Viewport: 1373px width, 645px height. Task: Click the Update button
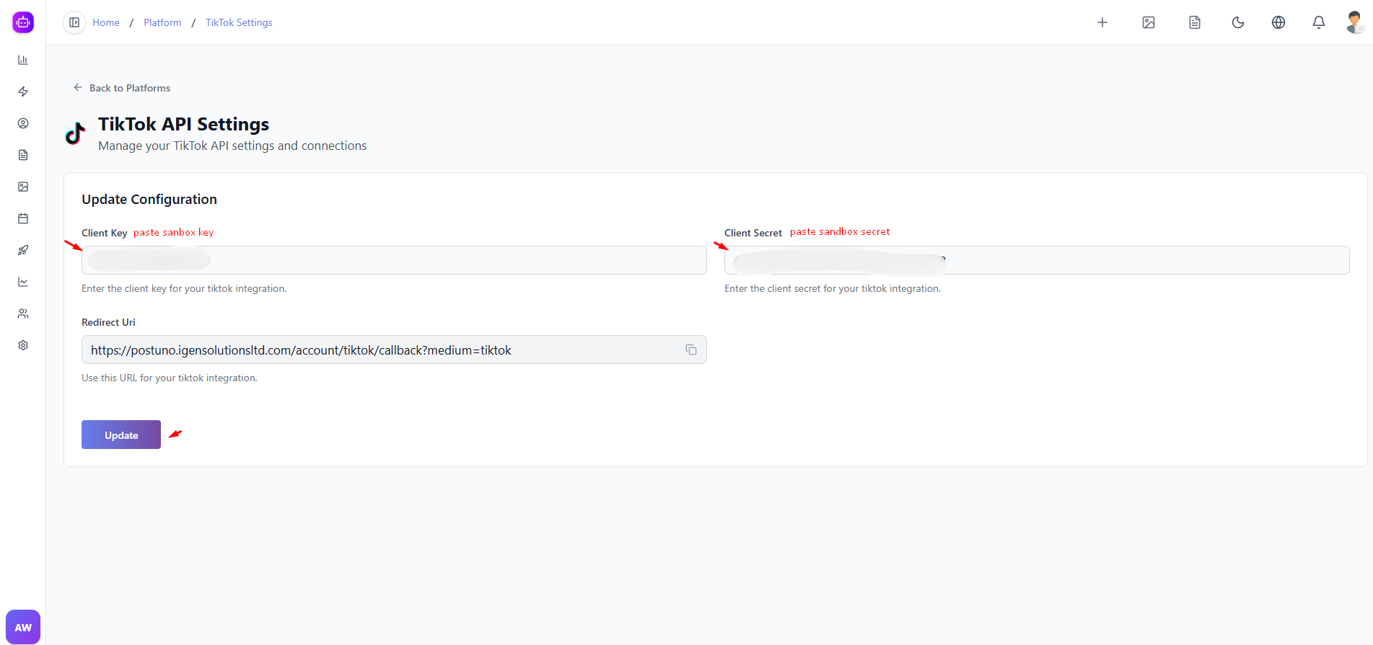click(x=121, y=435)
